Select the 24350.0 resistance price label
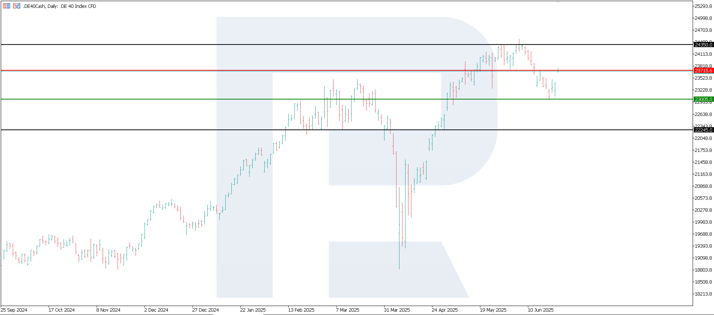This screenshot has height=315, width=714. coord(704,45)
